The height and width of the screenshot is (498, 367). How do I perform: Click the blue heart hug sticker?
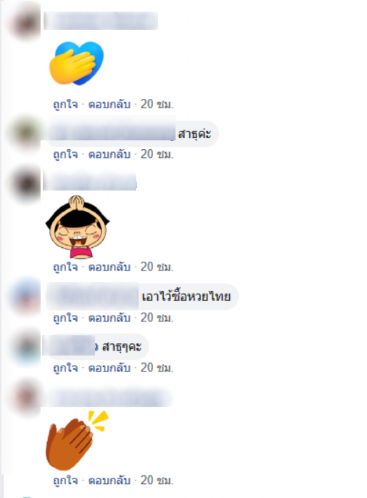77,63
